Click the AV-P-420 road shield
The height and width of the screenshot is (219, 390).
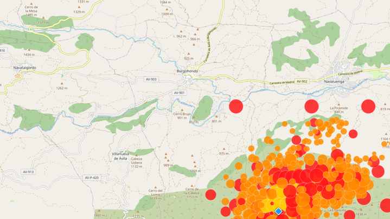(x=92, y=177)
